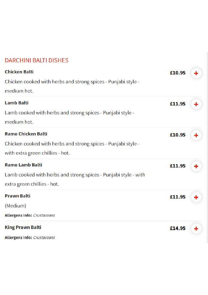Click the Ramo Lamb Balti description text

pyautogui.click(x=75, y=179)
